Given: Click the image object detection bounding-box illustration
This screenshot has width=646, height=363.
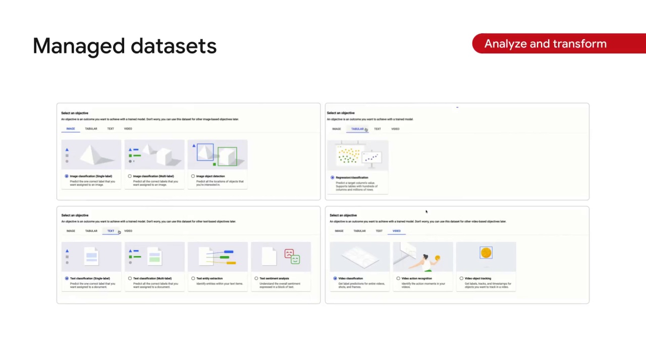Looking at the screenshot, I should click(218, 155).
